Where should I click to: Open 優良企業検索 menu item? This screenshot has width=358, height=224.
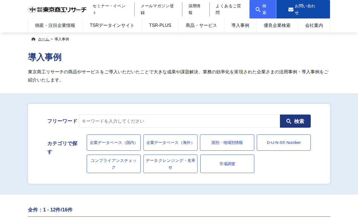277,25
